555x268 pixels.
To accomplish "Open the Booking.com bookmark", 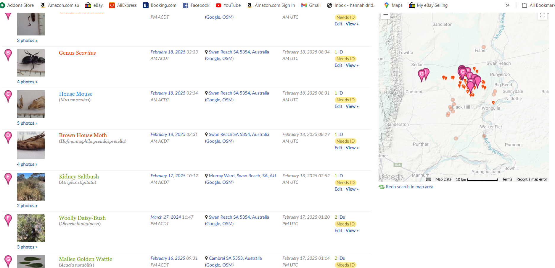I will tap(160, 5).
